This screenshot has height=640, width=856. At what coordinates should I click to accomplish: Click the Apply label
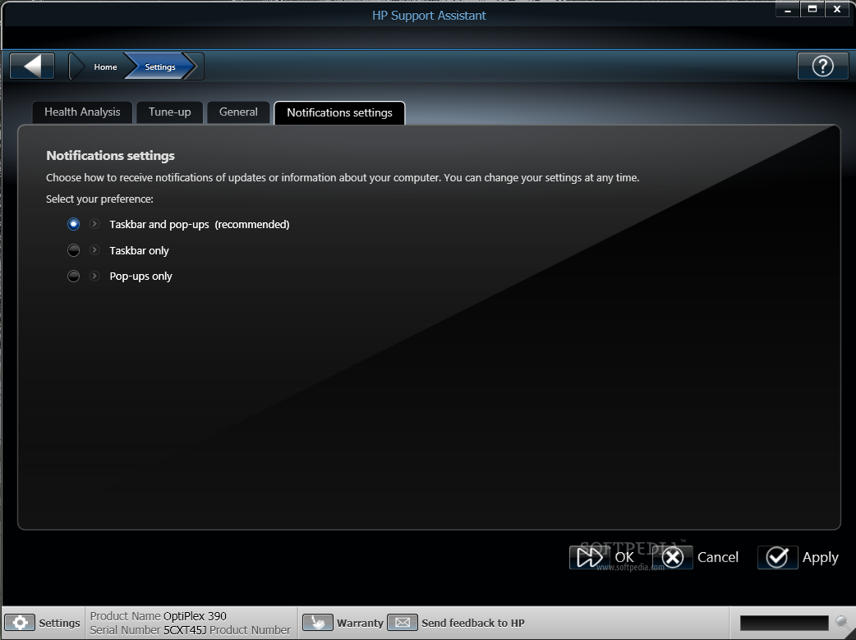point(821,558)
